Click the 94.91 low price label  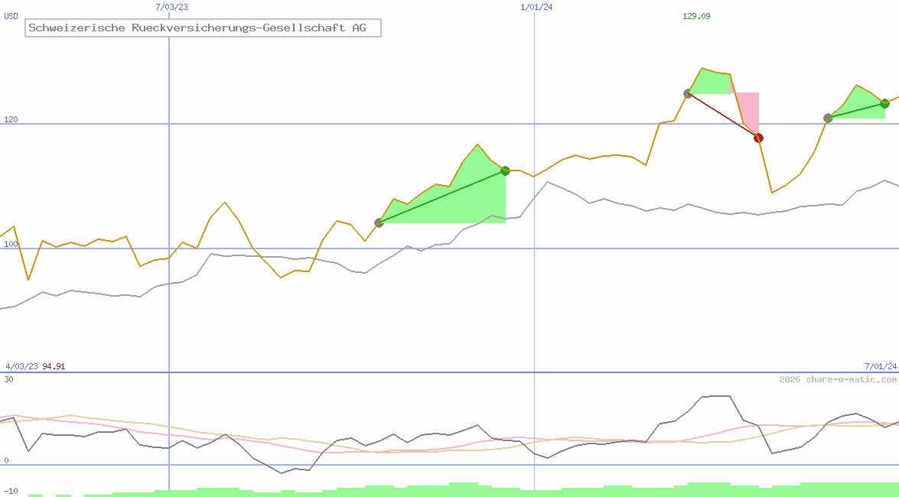coord(54,366)
